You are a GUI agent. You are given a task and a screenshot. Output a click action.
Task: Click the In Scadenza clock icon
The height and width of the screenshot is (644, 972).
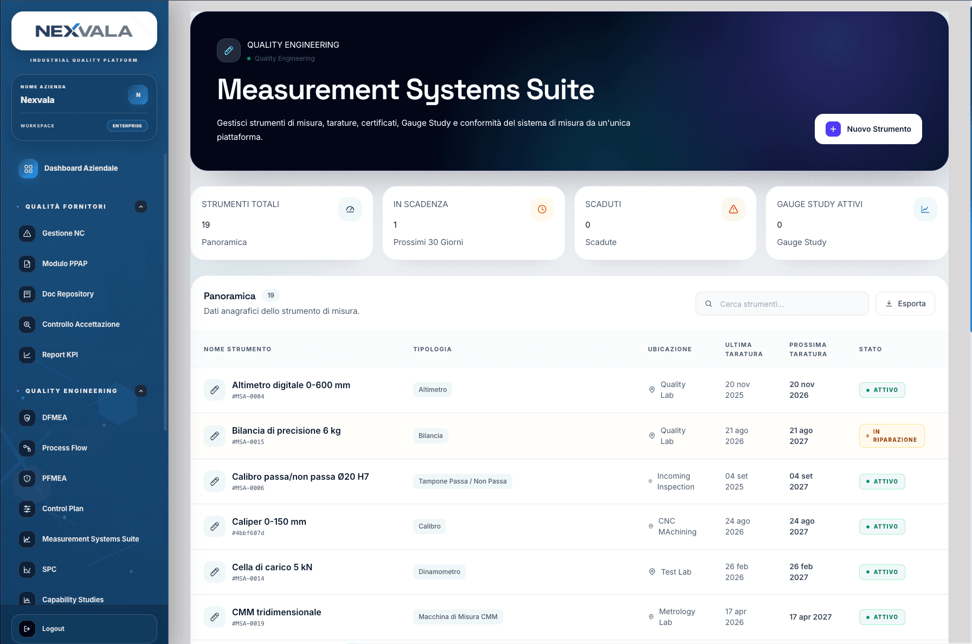[542, 209]
